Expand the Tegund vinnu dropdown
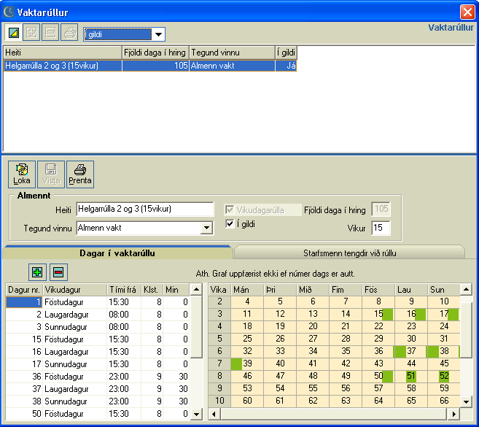Image resolution: width=479 pixels, height=427 pixels. coord(207,228)
